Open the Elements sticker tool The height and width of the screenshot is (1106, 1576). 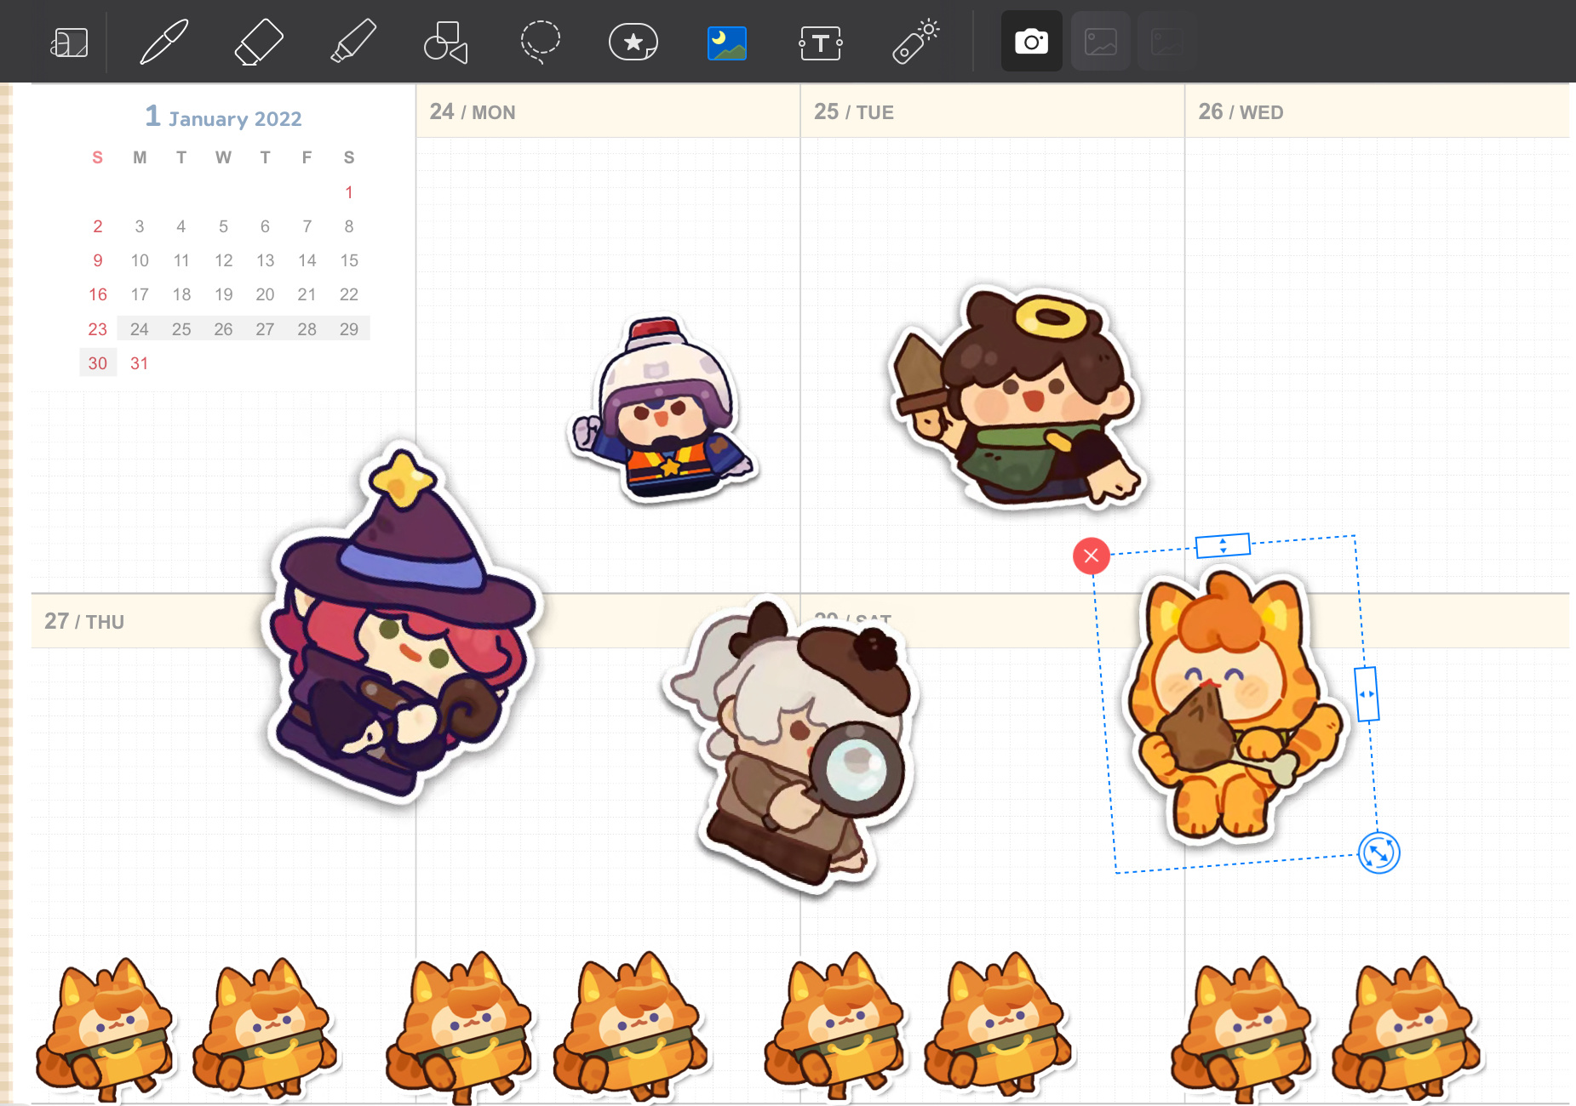tap(633, 42)
